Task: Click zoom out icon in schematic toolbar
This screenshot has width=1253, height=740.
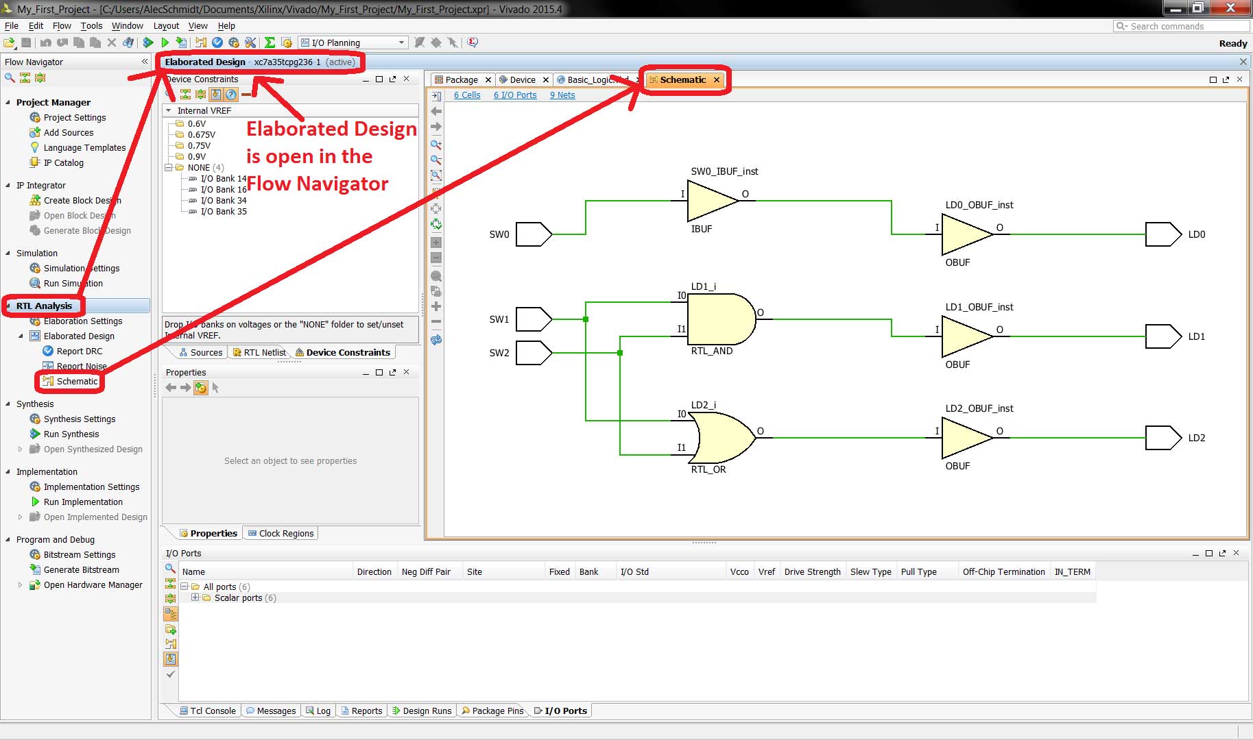Action: tap(435, 160)
